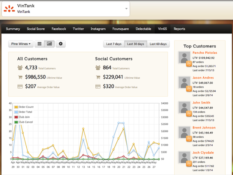The height and width of the screenshot is (175, 233).
Task: Click All Customers average order card icon
Action: (x=20, y=87)
